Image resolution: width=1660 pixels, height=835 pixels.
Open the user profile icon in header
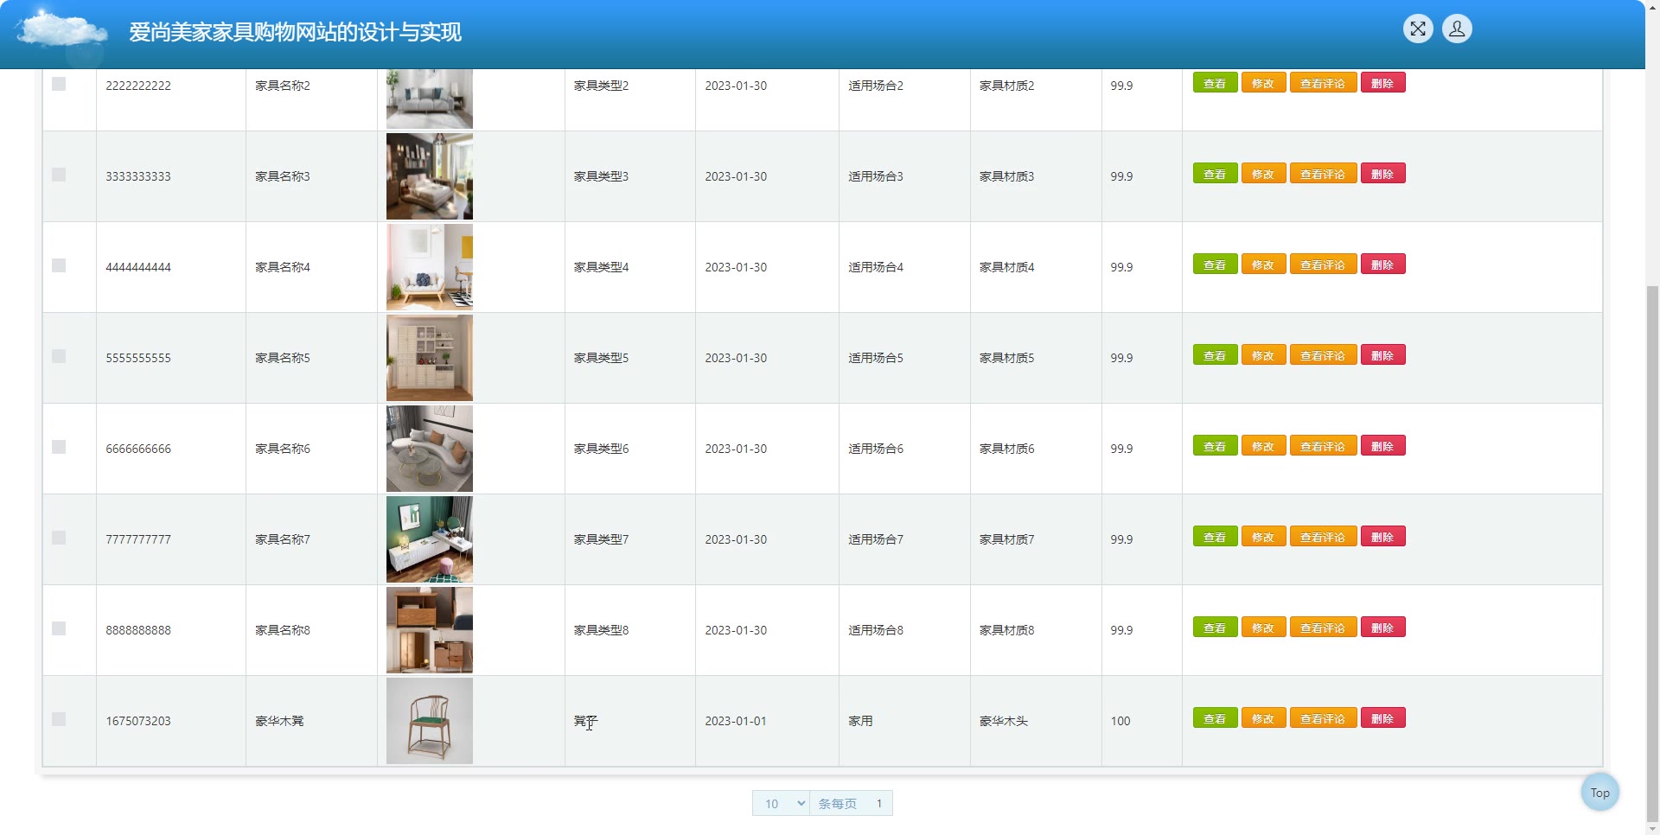click(1457, 29)
